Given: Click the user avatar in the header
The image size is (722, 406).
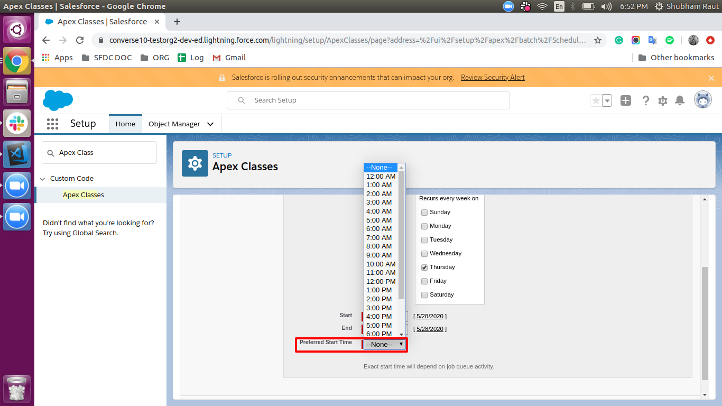Looking at the screenshot, I should tap(703, 99).
